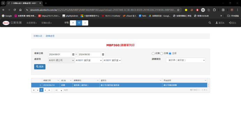Set font size to 大
241x129 pixels.
point(73,23)
